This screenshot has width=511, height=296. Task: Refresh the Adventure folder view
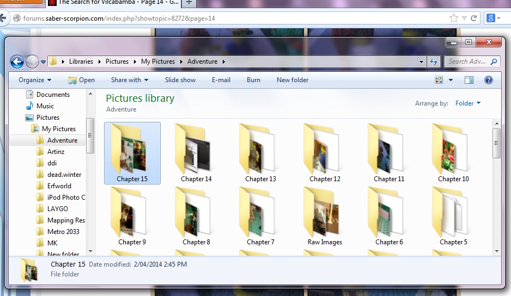pyautogui.click(x=434, y=61)
